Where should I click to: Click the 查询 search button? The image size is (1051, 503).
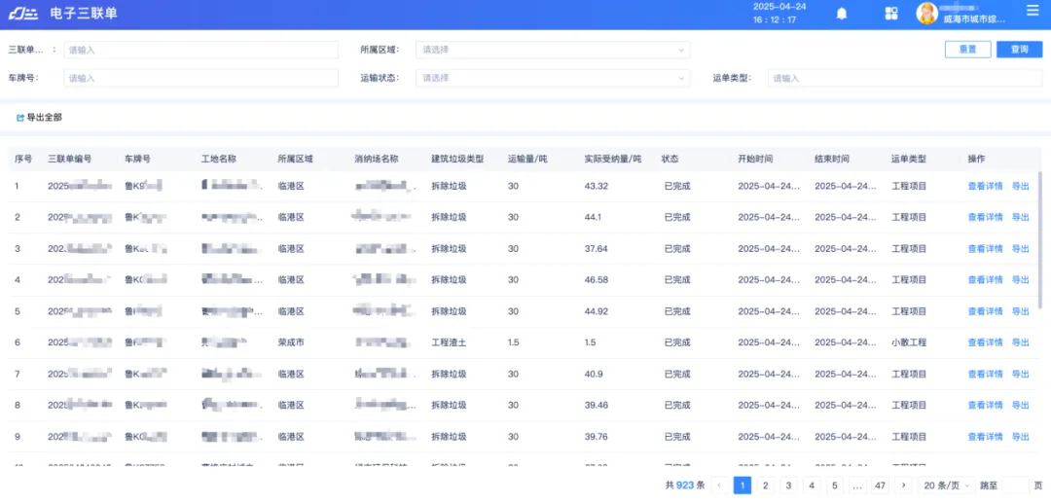tap(1019, 50)
